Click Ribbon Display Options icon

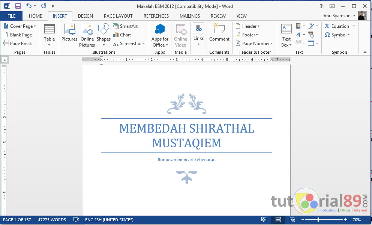tap(332, 6)
